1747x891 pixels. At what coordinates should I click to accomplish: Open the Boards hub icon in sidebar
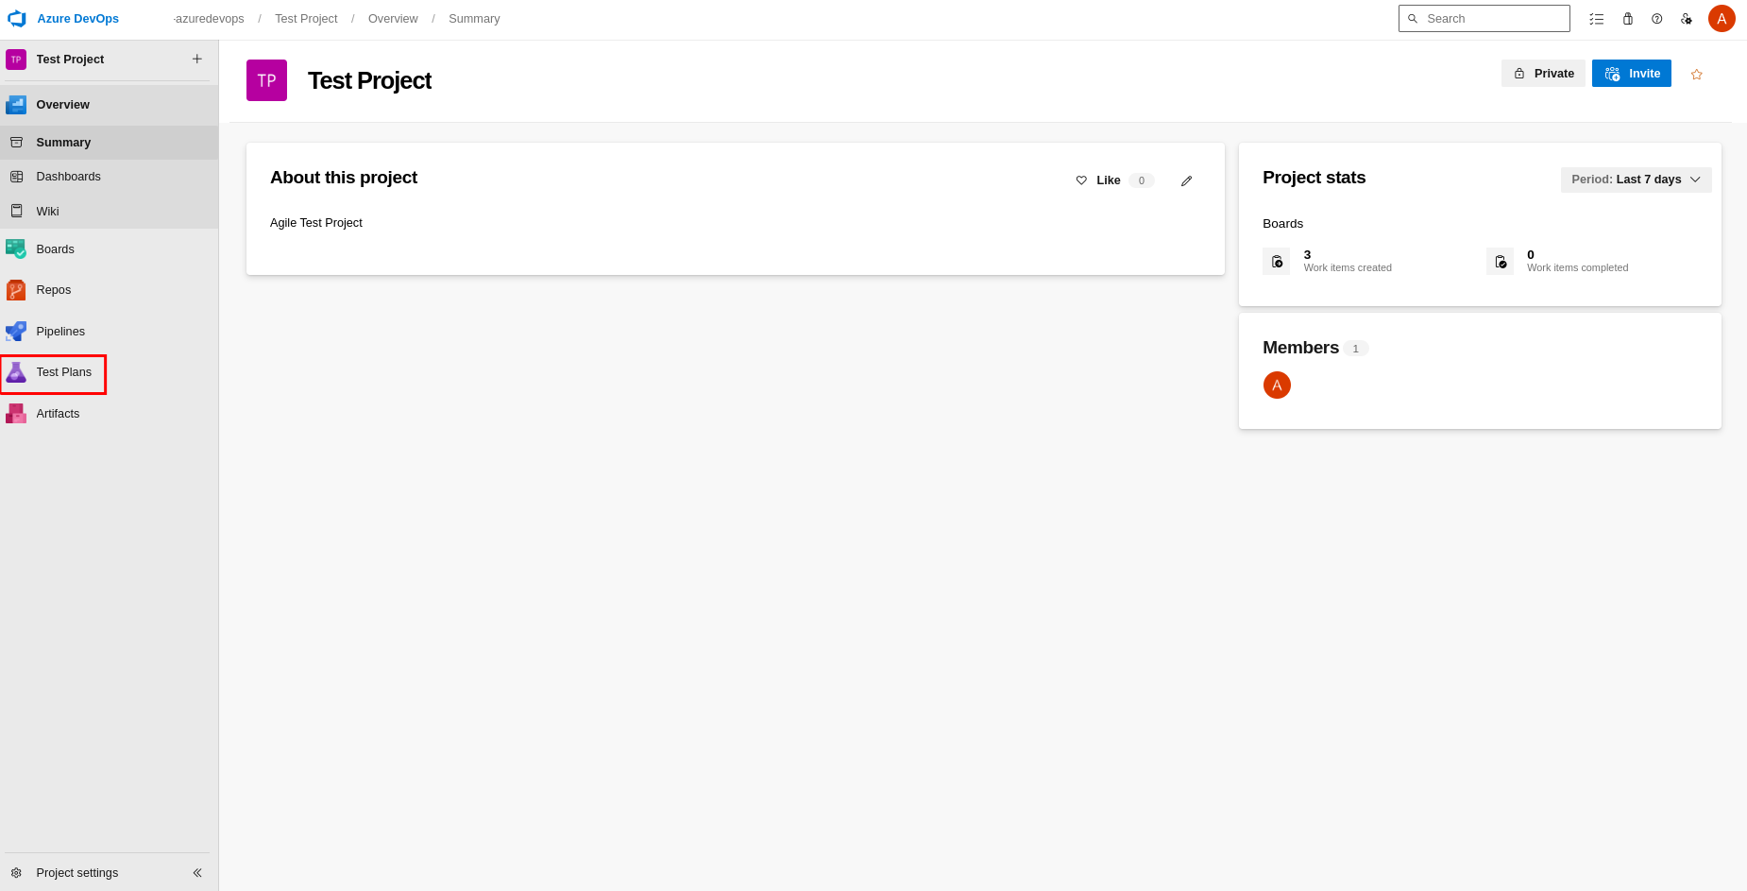click(16, 249)
